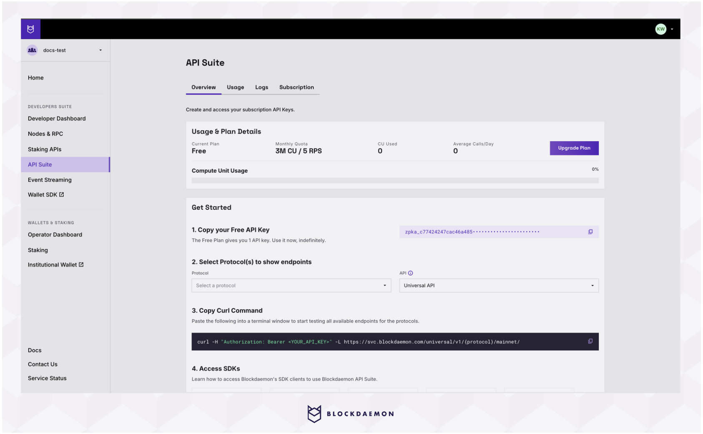The width and height of the screenshot is (703, 434).
Task: Click the API info icon
Action: click(411, 273)
